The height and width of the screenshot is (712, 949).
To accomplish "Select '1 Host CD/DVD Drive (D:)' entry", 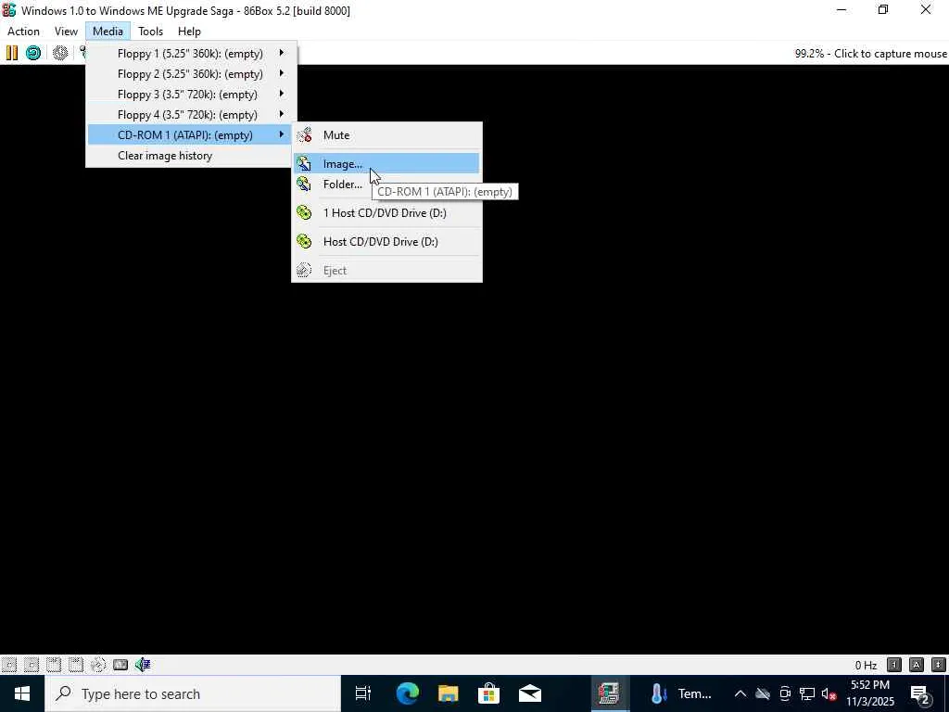I will coord(386,212).
